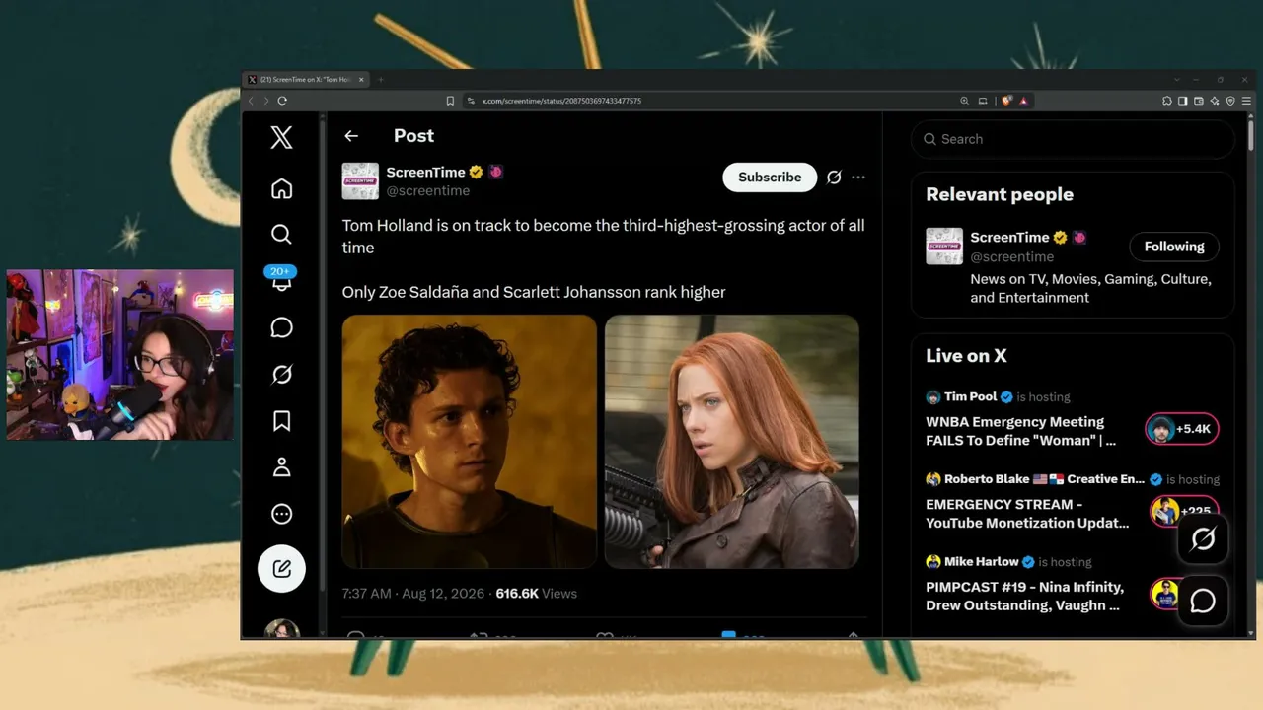Close the ScreenTime on X browser tab
Image resolution: width=1263 pixels, height=710 pixels.
(x=361, y=80)
